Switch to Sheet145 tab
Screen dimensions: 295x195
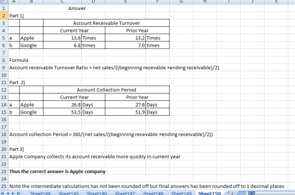[68, 193]
